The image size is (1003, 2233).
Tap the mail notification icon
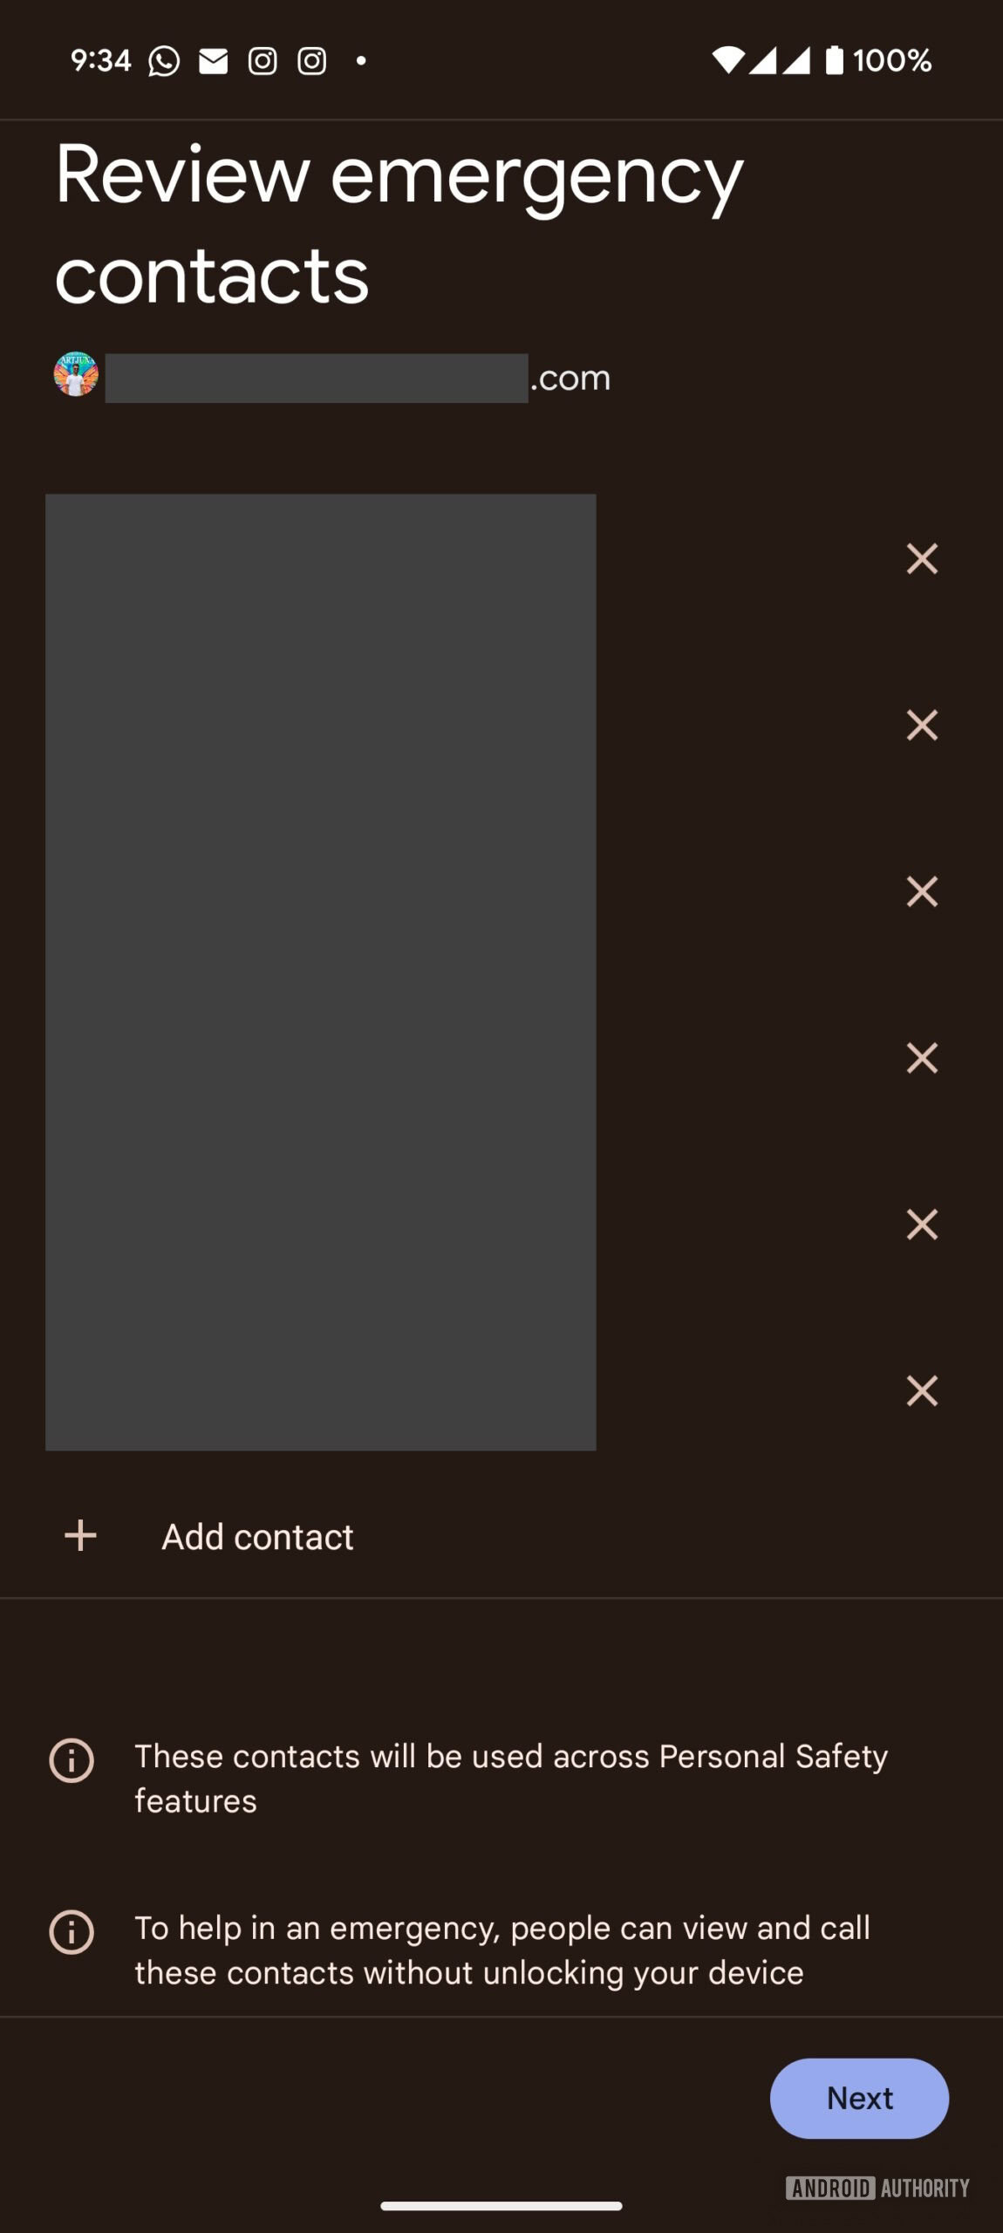pos(214,61)
